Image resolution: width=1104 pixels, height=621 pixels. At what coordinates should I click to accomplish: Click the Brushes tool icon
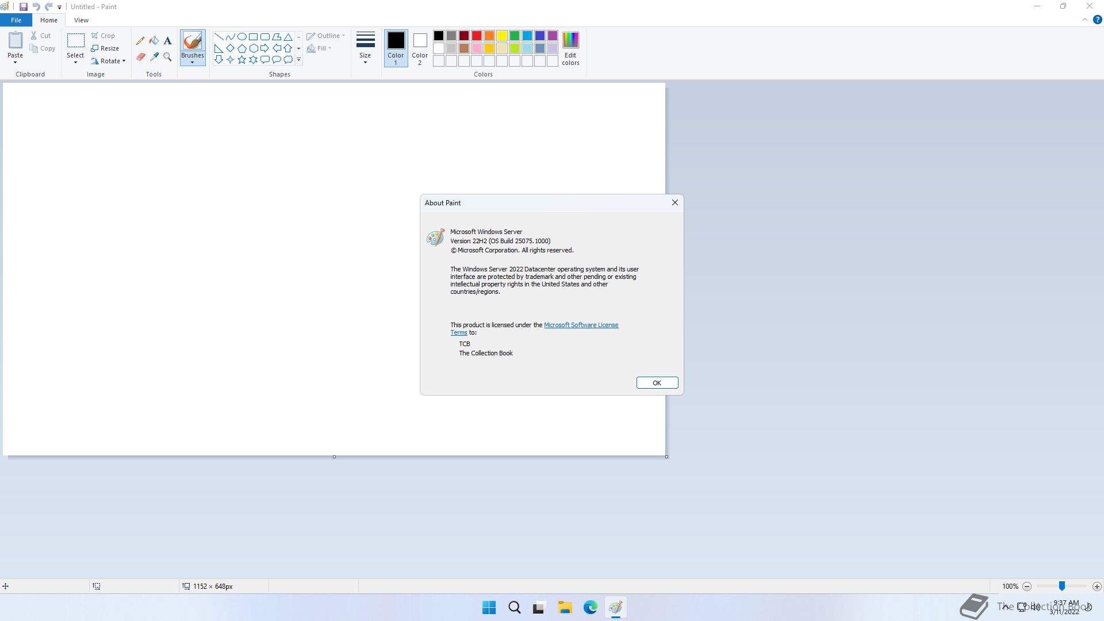pyautogui.click(x=192, y=41)
